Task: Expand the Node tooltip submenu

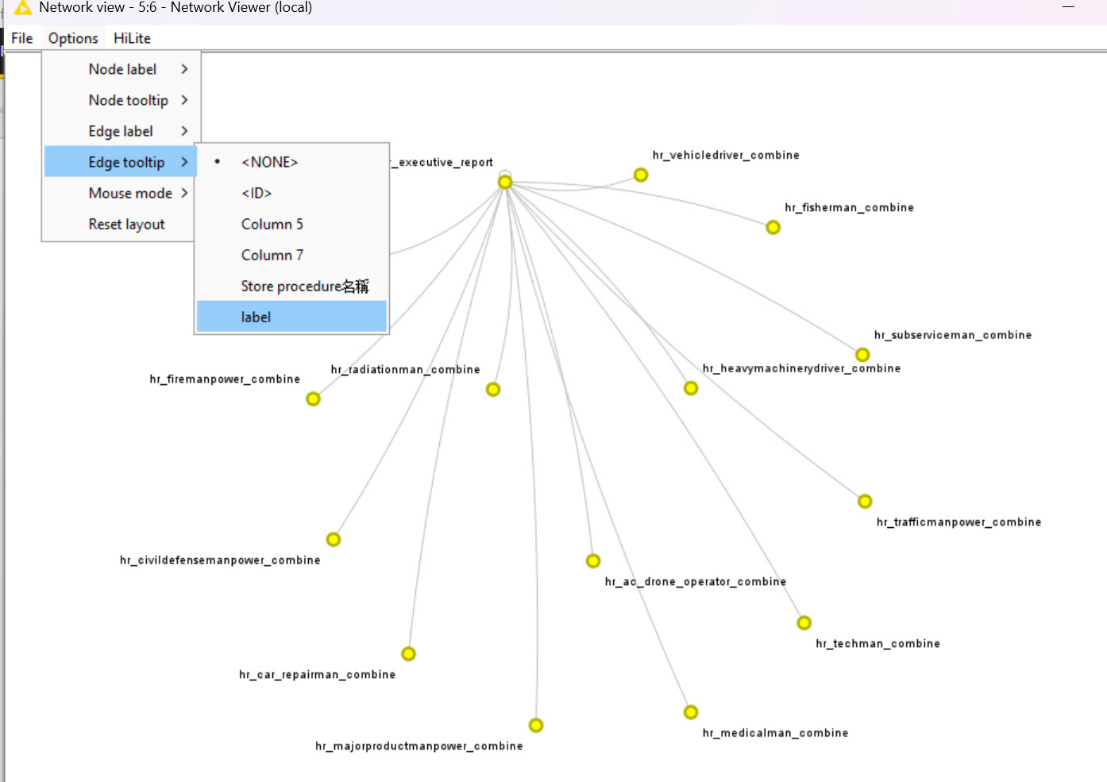Action: [121, 100]
